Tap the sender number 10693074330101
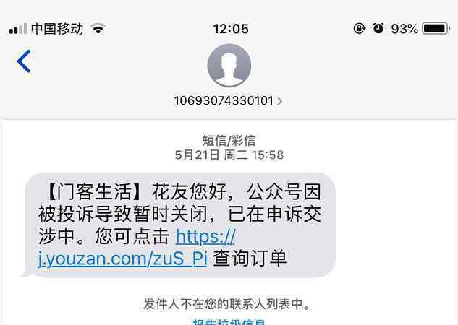 (x=224, y=101)
